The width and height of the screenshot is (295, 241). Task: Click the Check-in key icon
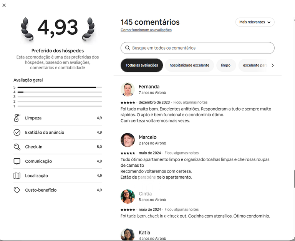pos(17,147)
